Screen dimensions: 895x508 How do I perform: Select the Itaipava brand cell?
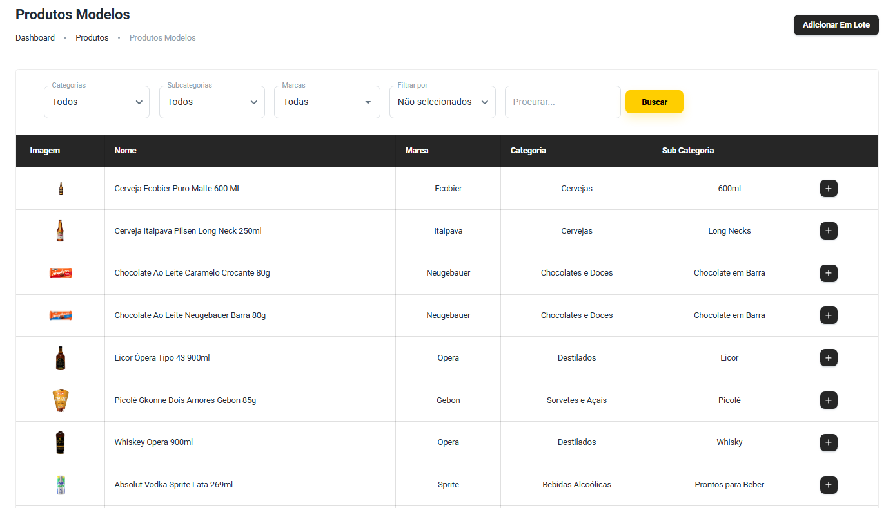click(x=448, y=231)
